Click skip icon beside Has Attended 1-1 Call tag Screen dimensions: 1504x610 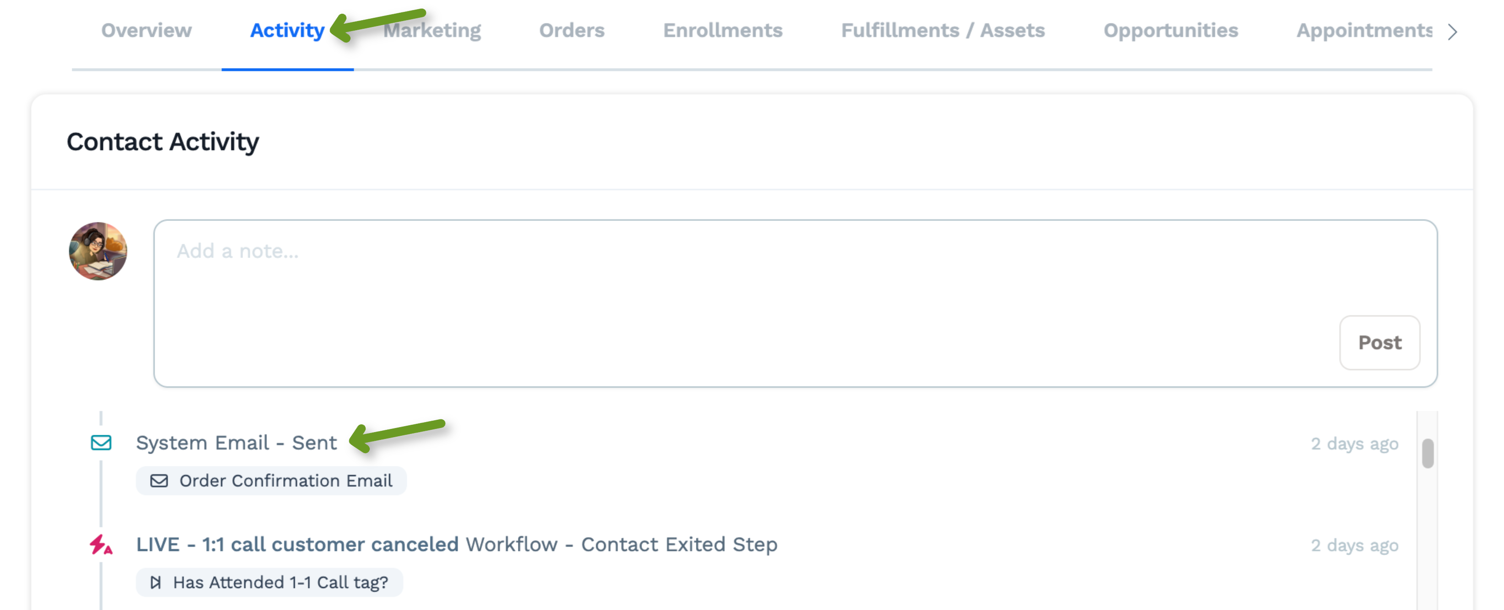click(x=155, y=582)
